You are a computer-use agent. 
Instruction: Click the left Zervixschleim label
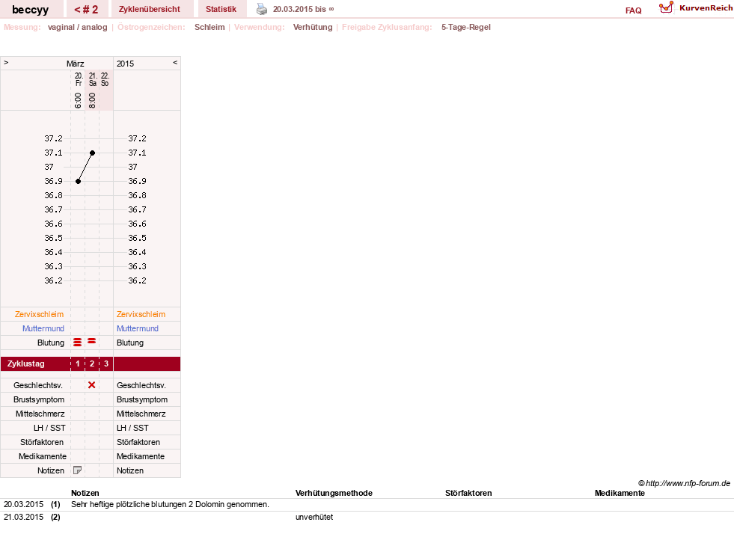[x=40, y=314]
